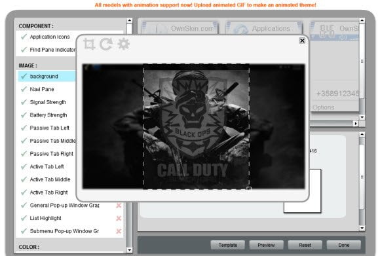This screenshot has width=380, height=256.
Task: Click the Done button
Action: tap(344, 245)
